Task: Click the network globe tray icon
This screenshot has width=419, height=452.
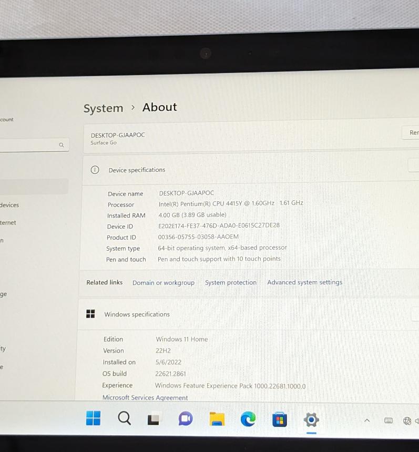Action: [406, 420]
